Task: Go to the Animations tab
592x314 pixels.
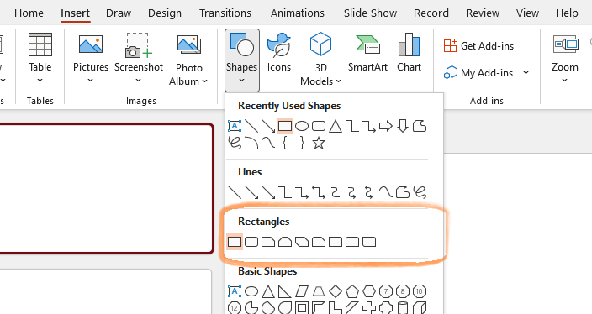Action: click(298, 13)
